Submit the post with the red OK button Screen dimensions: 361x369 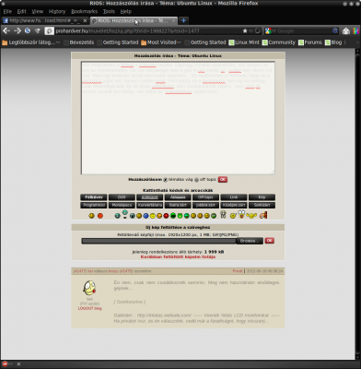pyautogui.click(x=223, y=180)
